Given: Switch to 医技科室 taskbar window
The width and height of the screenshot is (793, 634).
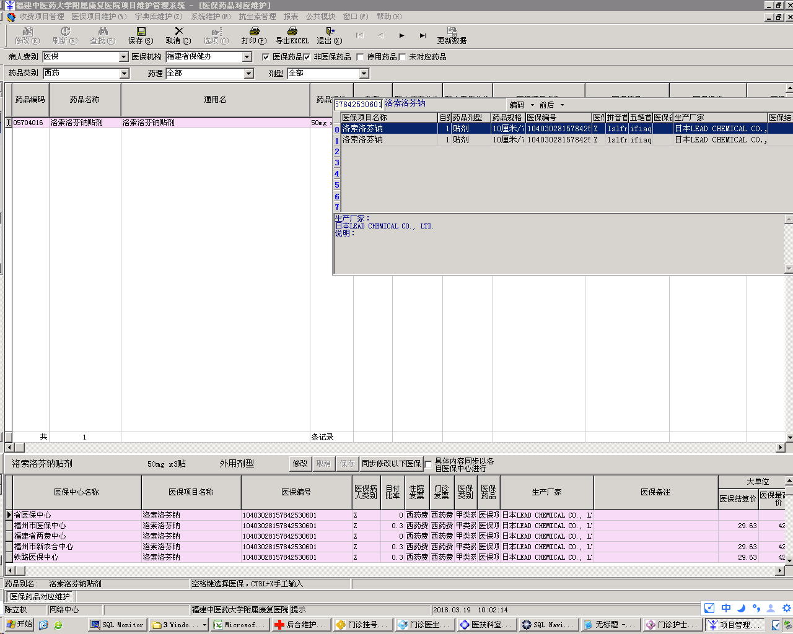Looking at the screenshot, I should tap(486, 625).
